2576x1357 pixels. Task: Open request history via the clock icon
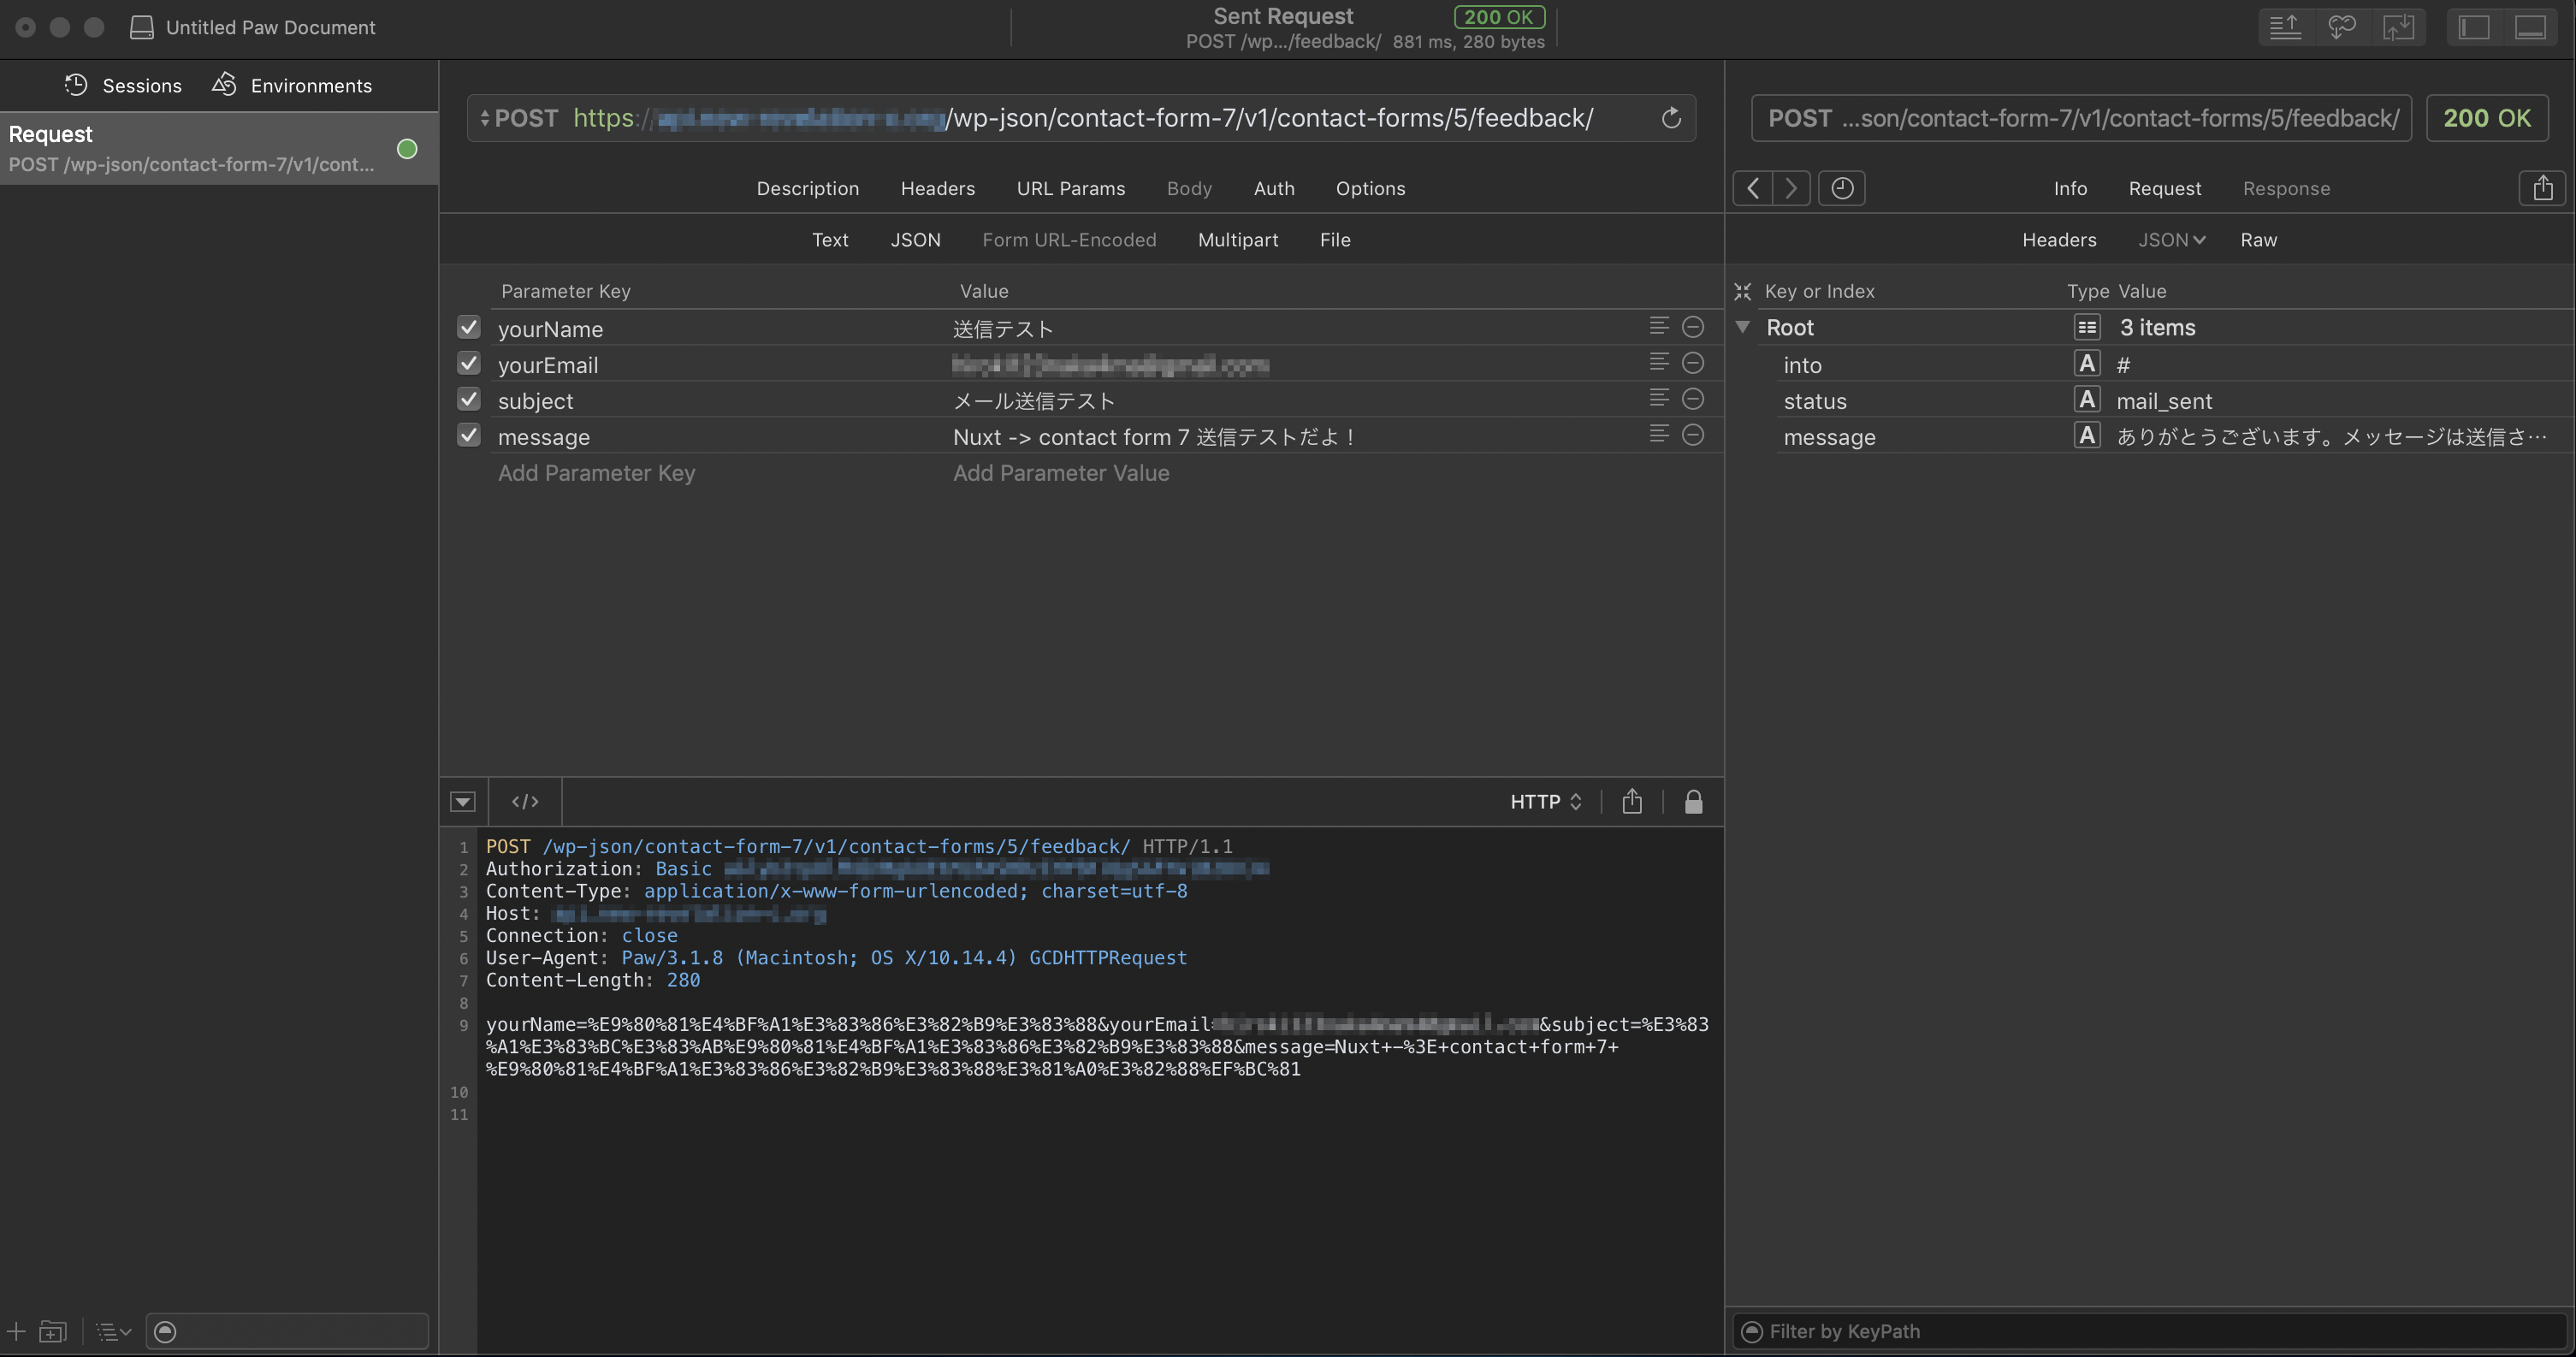1841,188
